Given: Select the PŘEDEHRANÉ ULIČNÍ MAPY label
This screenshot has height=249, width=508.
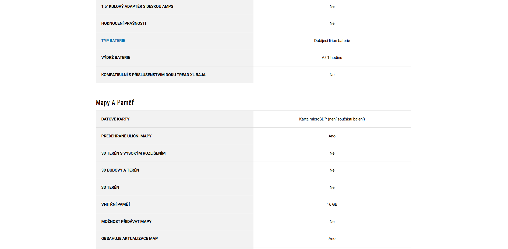Looking at the screenshot, I should [126, 136].
